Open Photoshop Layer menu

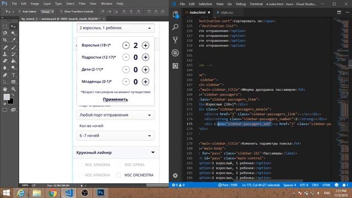(x=47, y=4)
